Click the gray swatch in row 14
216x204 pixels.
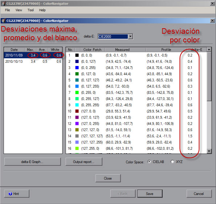coord(77,136)
